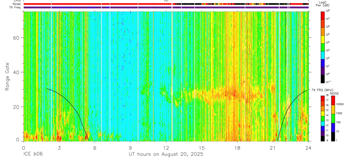Click hour 24 tick on UT axis
The width and height of the screenshot is (347, 160).
(x=309, y=148)
